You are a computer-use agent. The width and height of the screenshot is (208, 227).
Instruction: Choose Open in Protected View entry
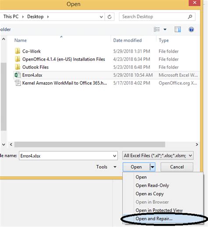[159, 210]
